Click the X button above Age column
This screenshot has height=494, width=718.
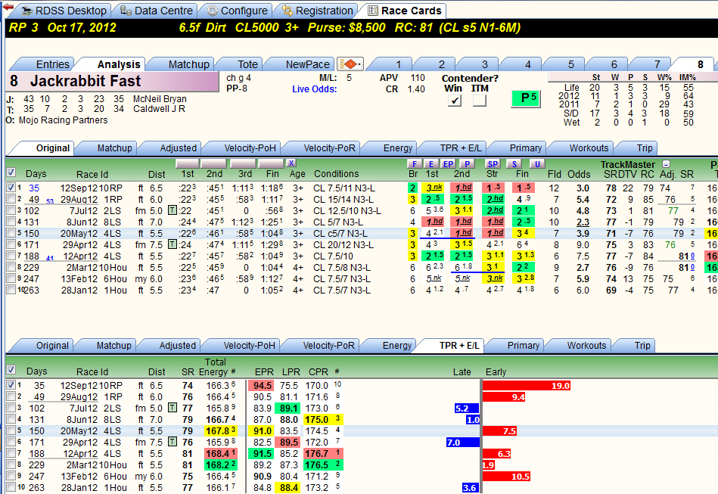[x=291, y=163]
